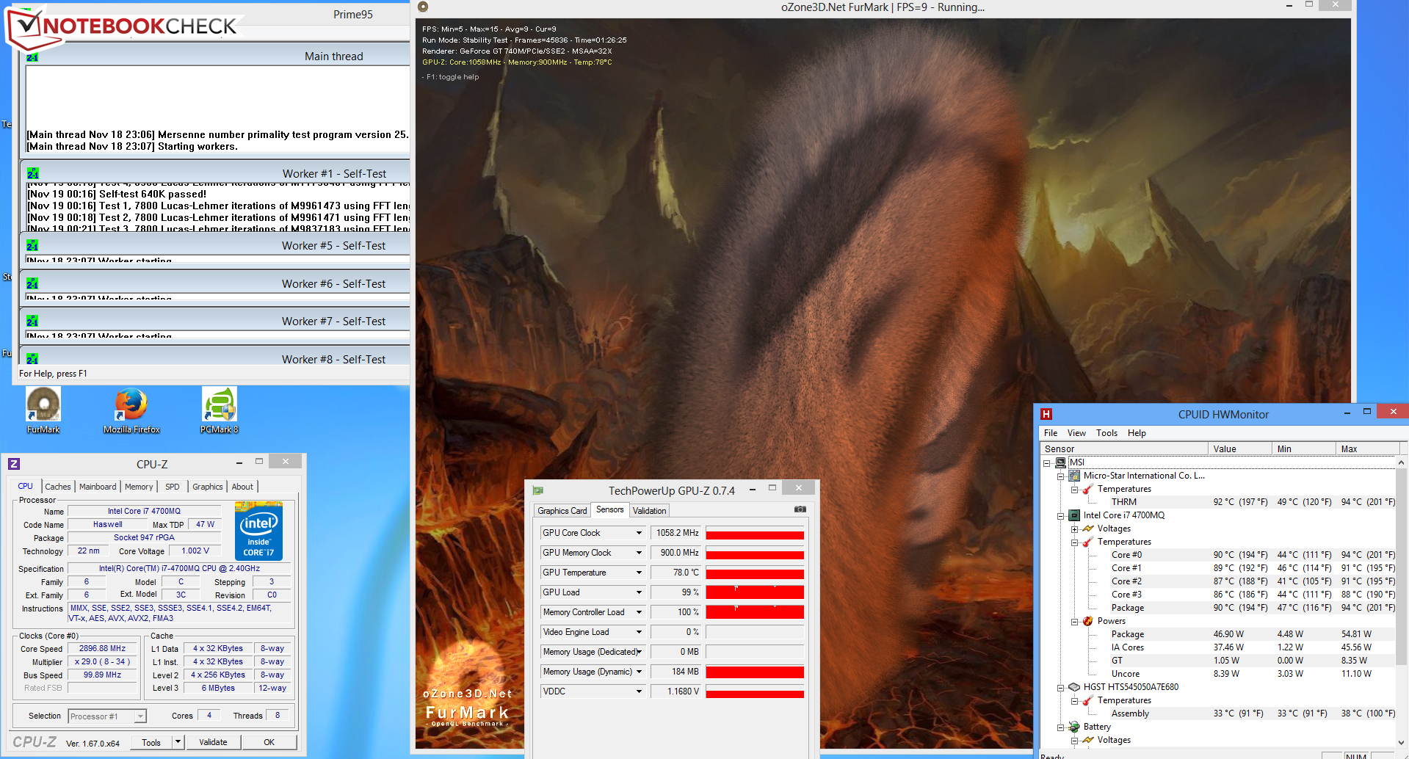Viewport: 1409px width, 759px height.
Task: Switch to the Graphics Card tab in GPU-Z
Action: pos(562,511)
